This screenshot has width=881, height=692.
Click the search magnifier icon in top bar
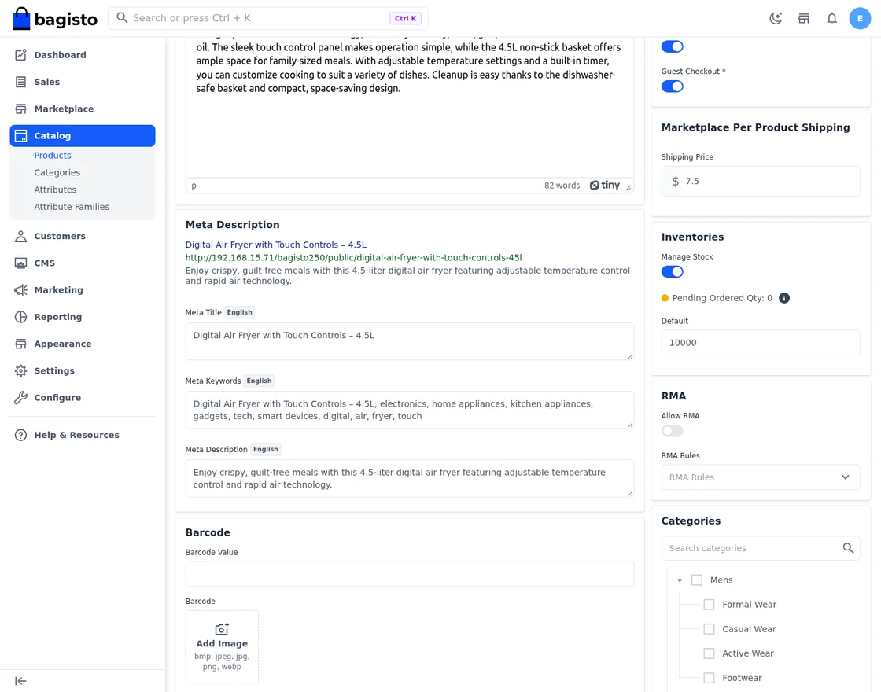[122, 18]
